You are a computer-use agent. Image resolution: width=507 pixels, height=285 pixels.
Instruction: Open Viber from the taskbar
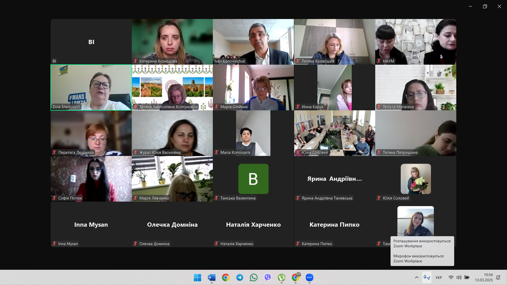[267, 278]
